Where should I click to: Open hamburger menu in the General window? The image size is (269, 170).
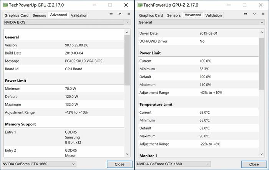tap(263, 14)
